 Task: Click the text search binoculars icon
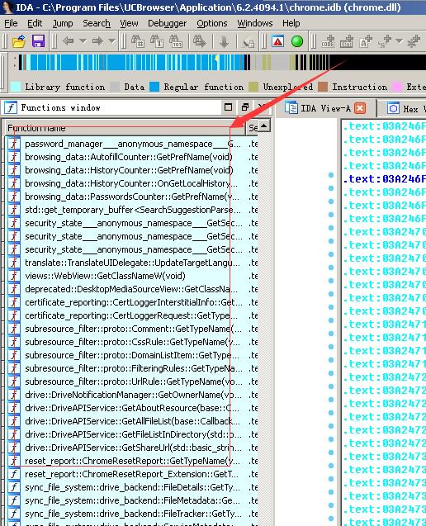point(157,41)
